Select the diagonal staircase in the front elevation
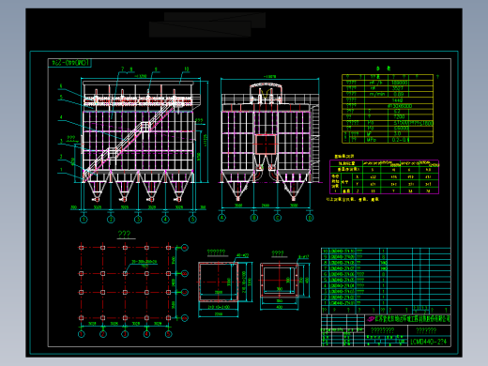Image resolution: width=488 pixels, height=366 pixels. tap(129, 140)
